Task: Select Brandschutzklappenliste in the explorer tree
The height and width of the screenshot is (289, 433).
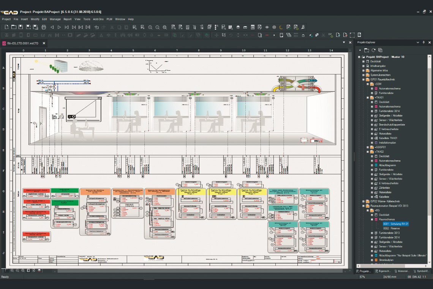Action: 392,125
